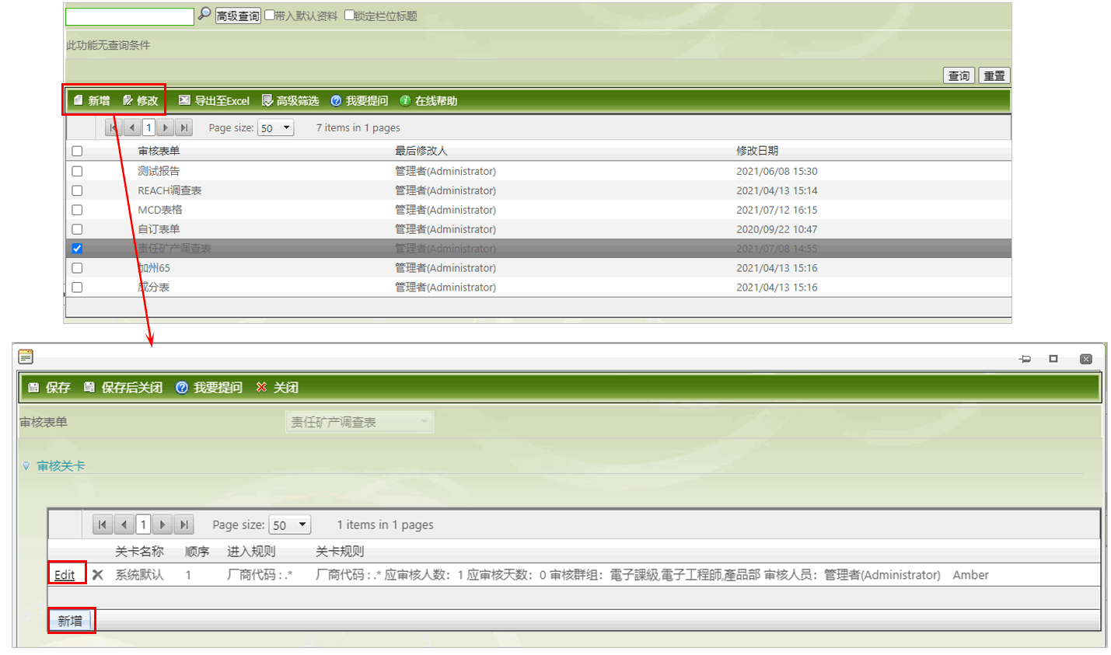Viewport: 1111px width, 655px height.
Task: Go to previous page in lower grid
Action: point(124,524)
